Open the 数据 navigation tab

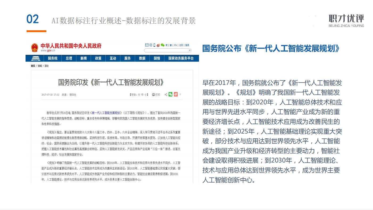[x=142, y=58]
